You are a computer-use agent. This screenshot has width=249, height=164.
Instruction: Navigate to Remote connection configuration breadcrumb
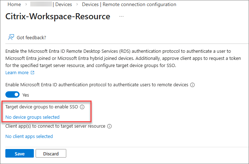tap(129, 5)
